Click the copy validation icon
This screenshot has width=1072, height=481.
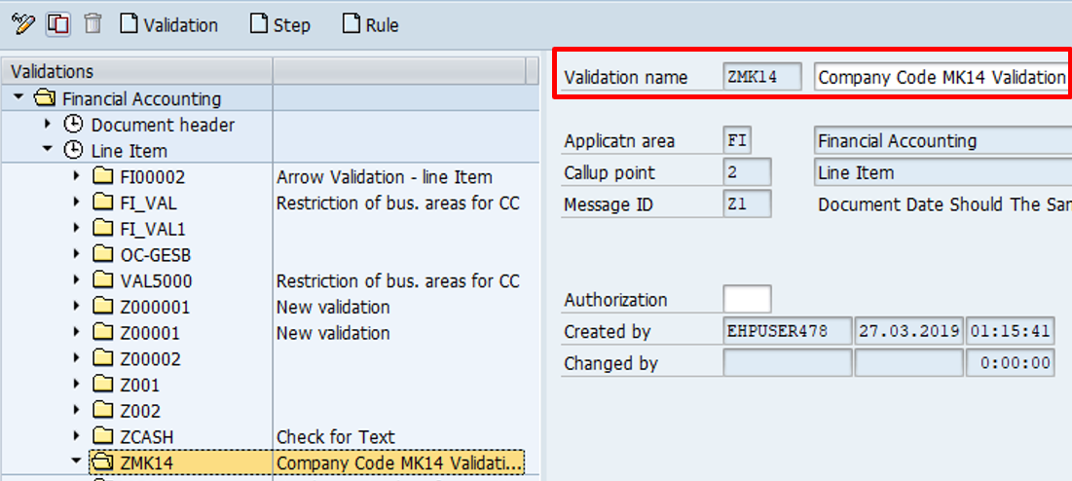click(x=57, y=23)
